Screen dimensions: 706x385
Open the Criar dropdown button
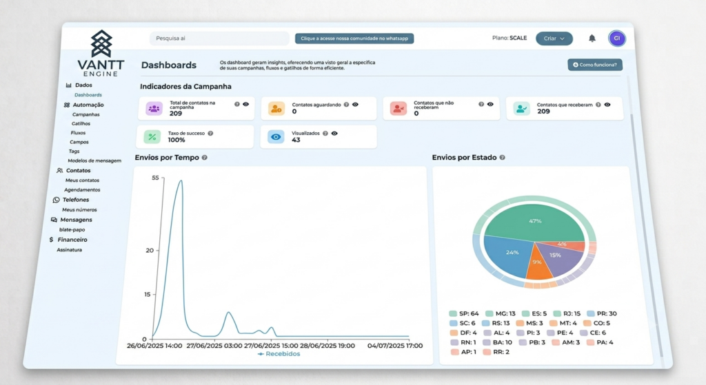(554, 39)
